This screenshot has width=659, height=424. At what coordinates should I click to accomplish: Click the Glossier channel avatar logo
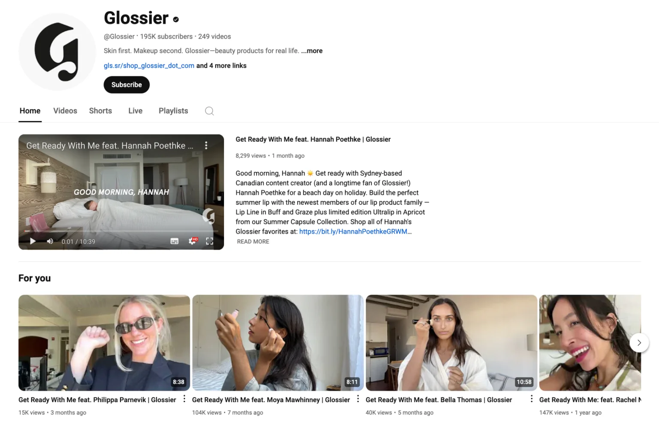(57, 52)
